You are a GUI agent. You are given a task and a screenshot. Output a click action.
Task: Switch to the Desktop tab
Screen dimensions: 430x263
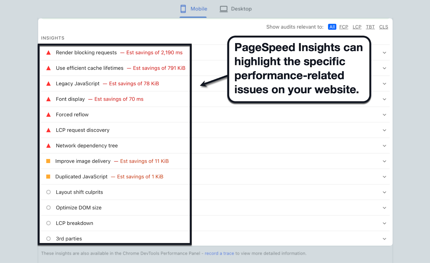click(x=236, y=9)
